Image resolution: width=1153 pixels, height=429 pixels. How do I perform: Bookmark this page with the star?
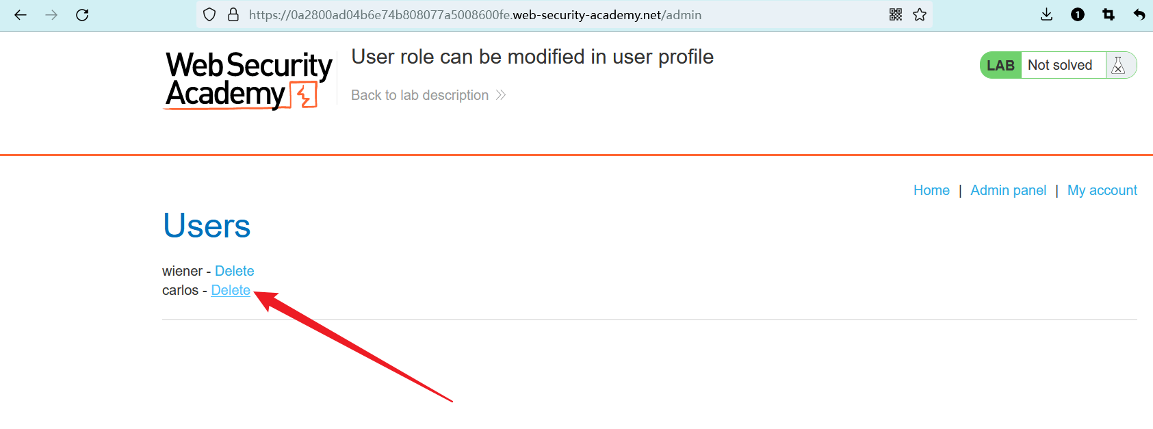tap(920, 15)
